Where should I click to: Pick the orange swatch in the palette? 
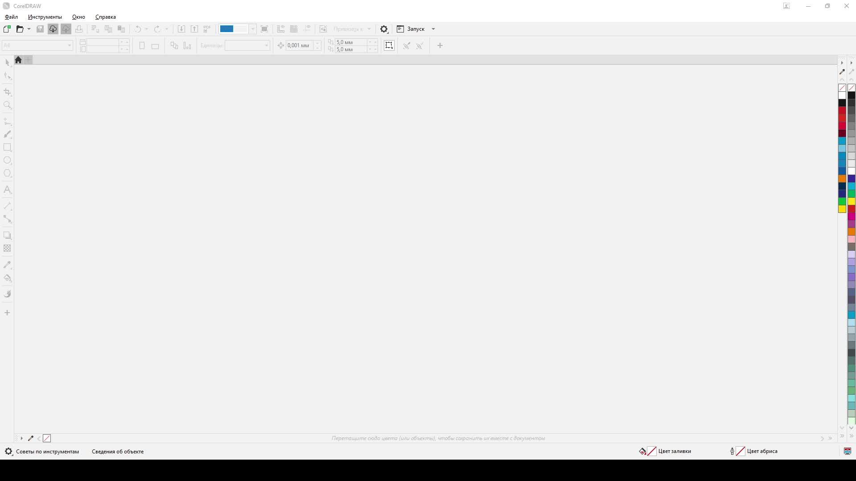point(842,179)
